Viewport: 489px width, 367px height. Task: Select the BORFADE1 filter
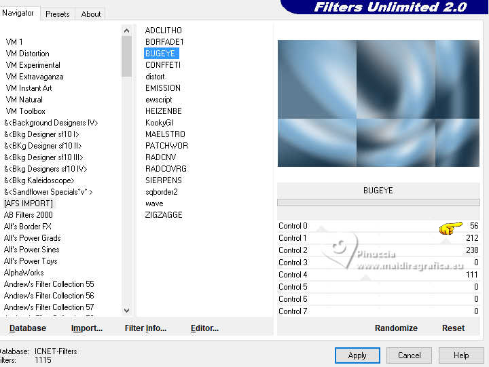164,42
